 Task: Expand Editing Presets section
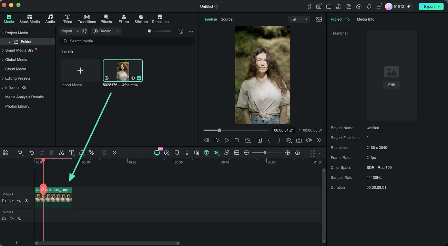pos(3,78)
